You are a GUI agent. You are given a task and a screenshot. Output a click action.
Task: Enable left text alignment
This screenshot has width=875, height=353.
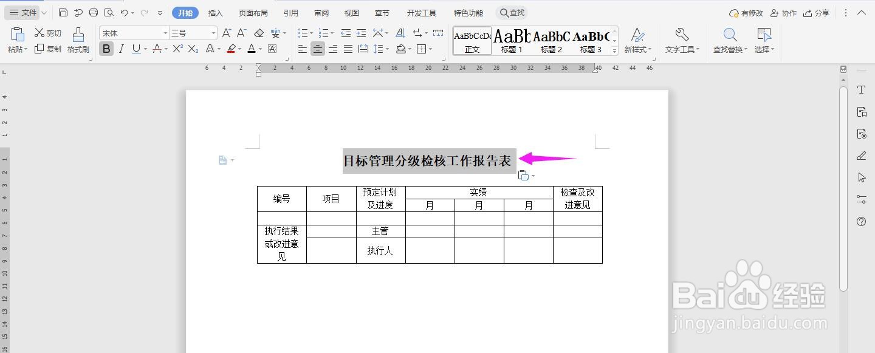pyautogui.click(x=302, y=49)
